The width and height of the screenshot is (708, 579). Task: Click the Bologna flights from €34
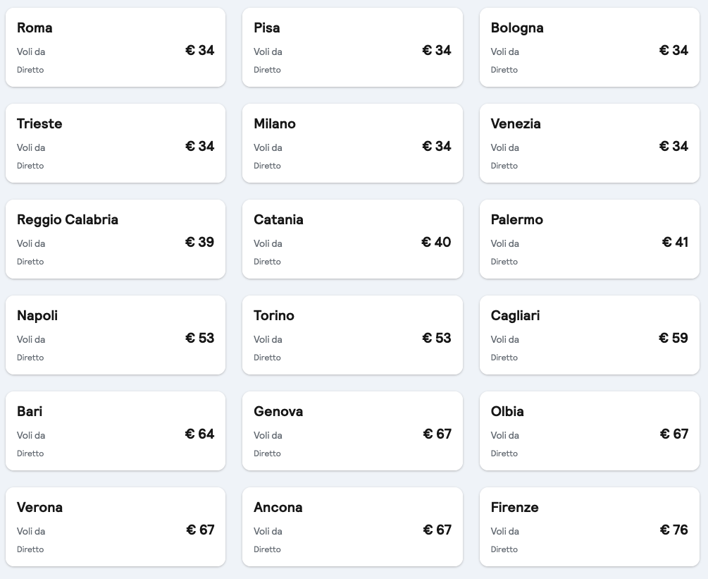coord(590,47)
